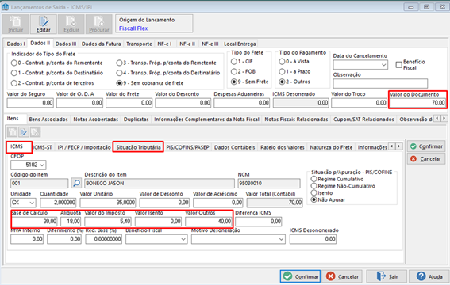
Task: Select radio 1 - Contrat. p/conta do Destinatário
Action: (x=13, y=73)
